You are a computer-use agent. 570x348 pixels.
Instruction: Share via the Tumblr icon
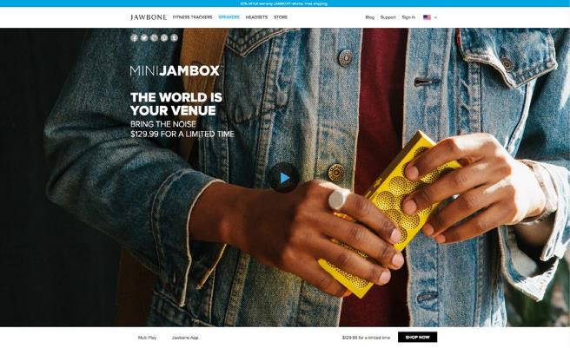(175, 38)
